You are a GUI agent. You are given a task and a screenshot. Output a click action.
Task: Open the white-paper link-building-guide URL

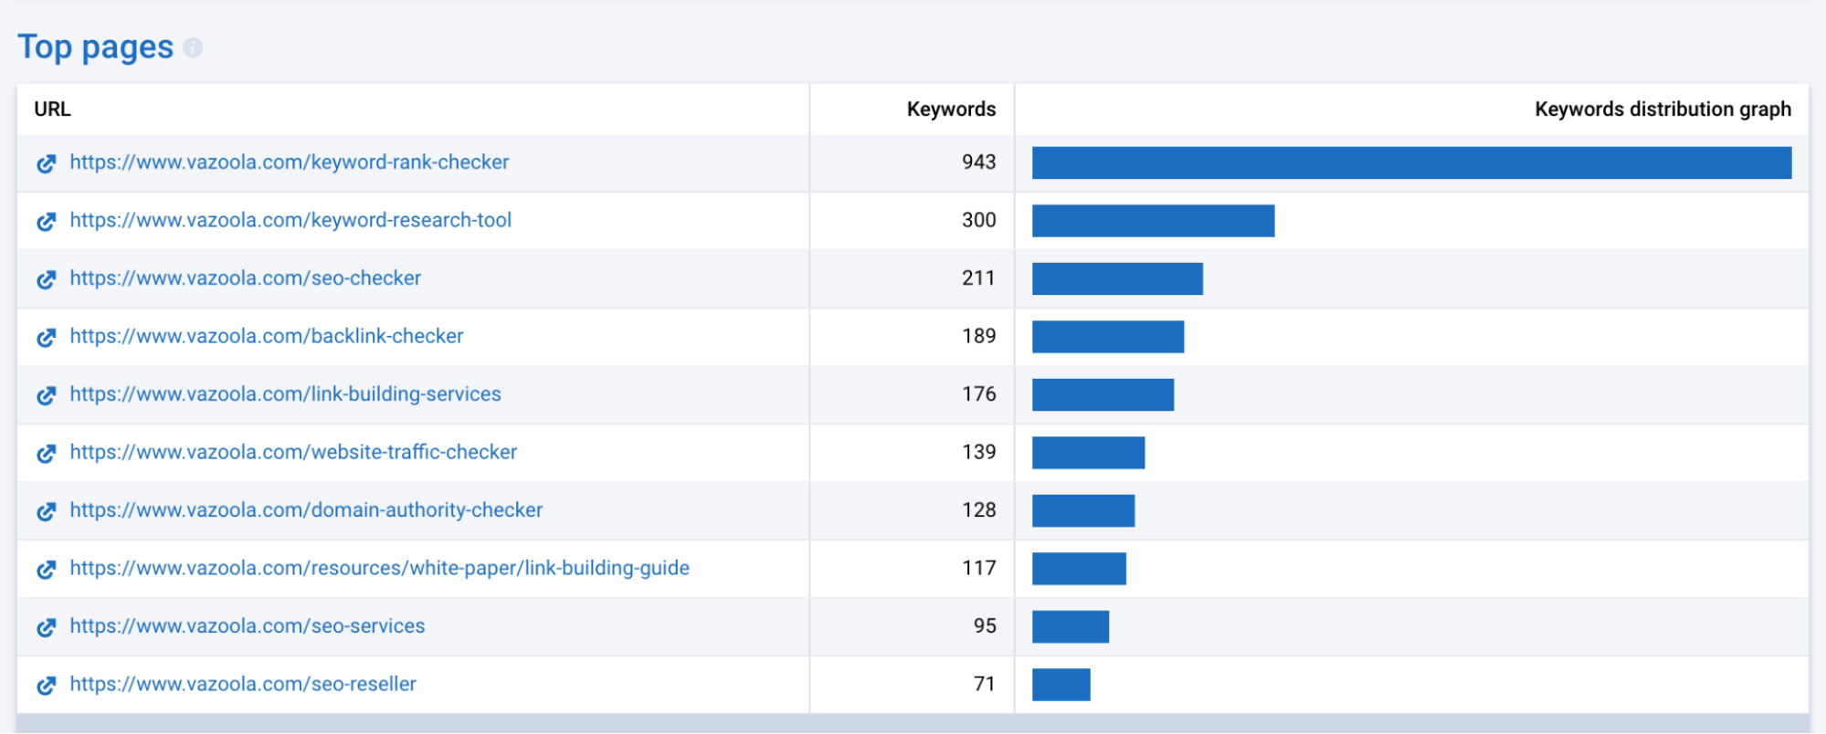coord(380,568)
